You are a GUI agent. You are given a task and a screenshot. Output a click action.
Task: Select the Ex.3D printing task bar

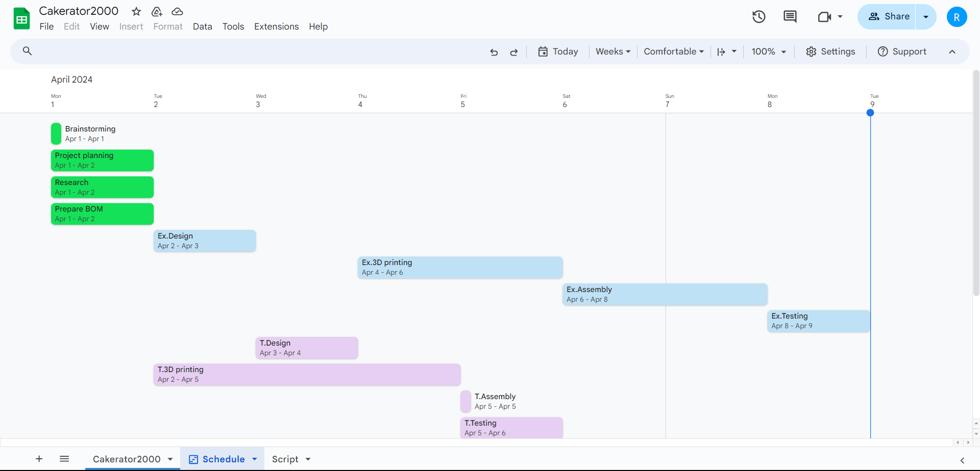point(460,268)
